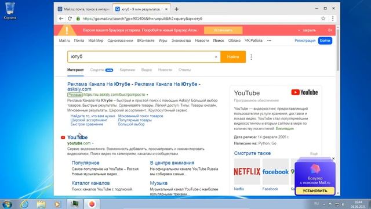Screen dimensions: 371x209
Task: Open the Каталог каналов sublink
Action: [x=90, y=183]
